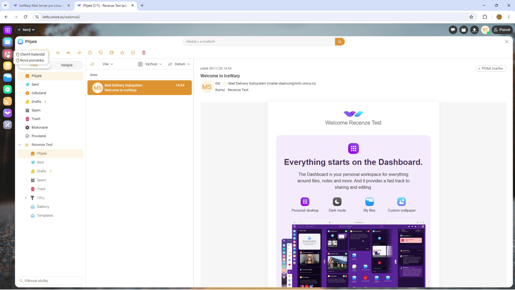
Task: Star the message with toolbar star icon
Action: pyautogui.click(x=122, y=53)
